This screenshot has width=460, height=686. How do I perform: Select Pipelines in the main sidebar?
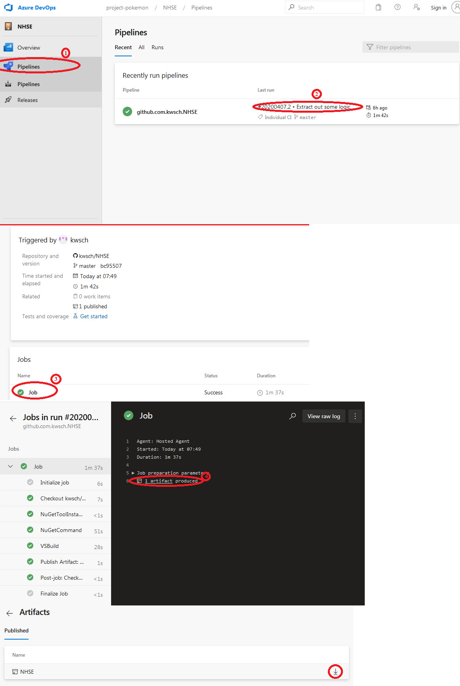coord(51,67)
